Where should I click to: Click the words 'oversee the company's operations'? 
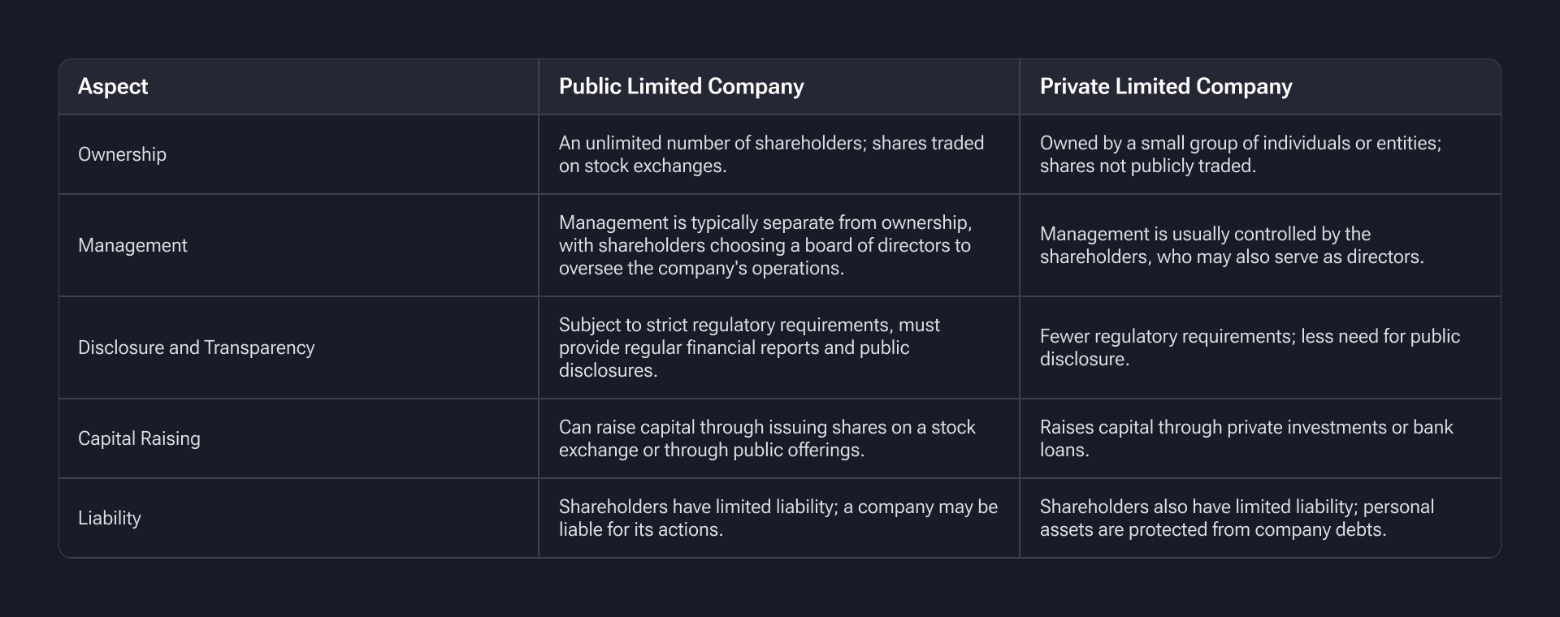click(701, 269)
